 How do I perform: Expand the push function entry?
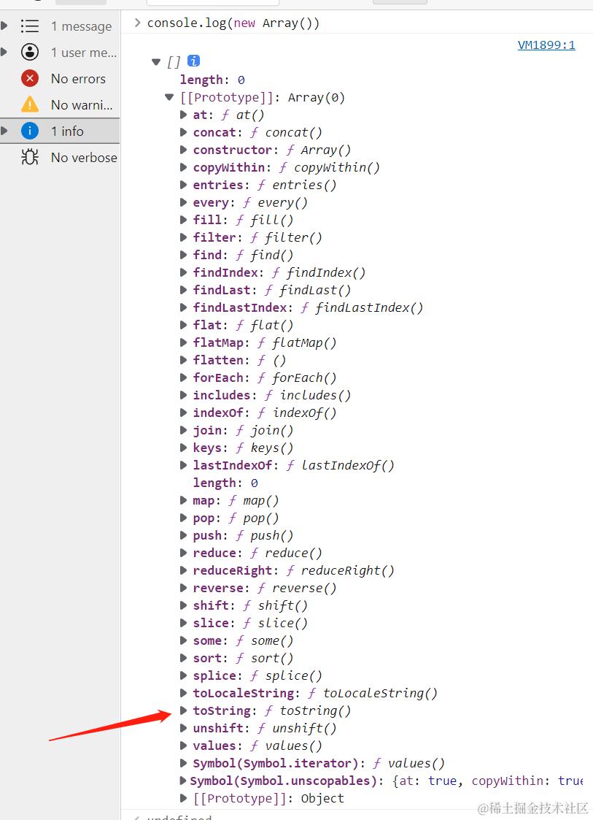[183, 535]
